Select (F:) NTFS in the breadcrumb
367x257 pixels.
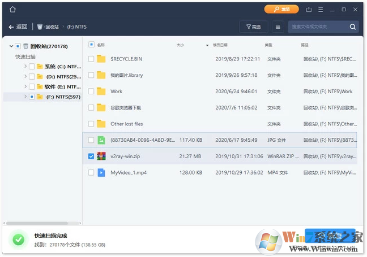point(78,27)
